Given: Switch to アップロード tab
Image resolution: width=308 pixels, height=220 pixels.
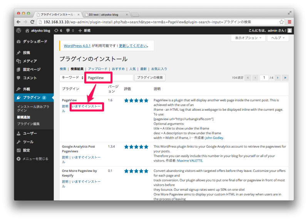Looking at the screenshot, I should coord(98,69).
